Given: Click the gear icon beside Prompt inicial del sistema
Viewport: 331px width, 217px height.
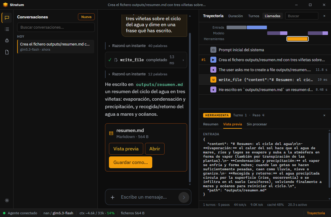Looking at the screenshot, I should tap(213, 50).
